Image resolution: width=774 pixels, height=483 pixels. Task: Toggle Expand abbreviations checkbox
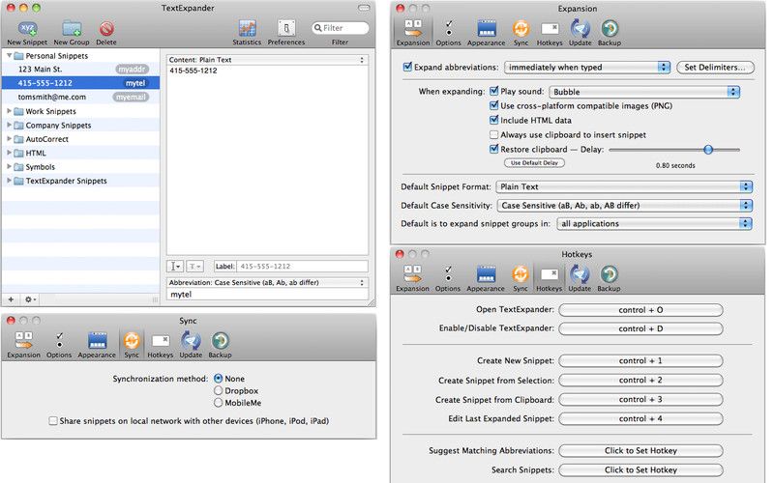click(x=407, y=67)
